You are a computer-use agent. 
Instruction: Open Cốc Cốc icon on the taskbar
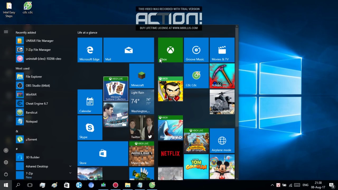[152, 185]
